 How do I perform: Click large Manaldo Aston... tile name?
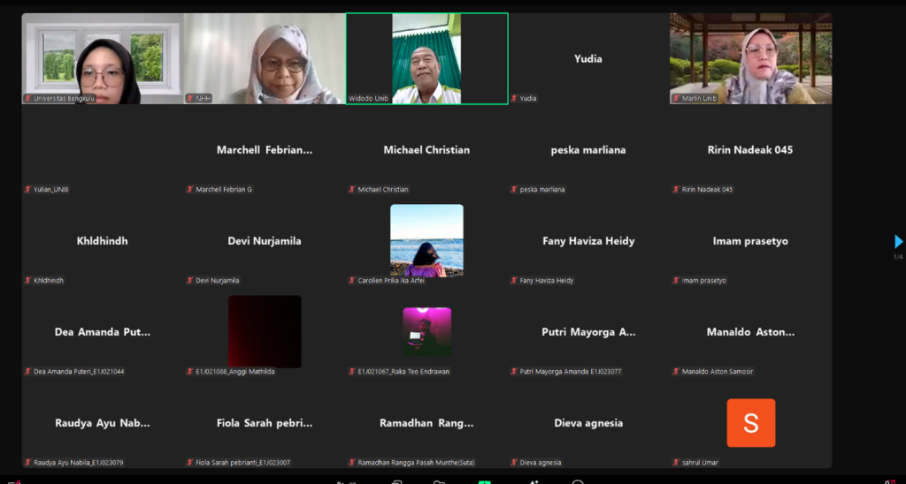[x=750, y=332]
